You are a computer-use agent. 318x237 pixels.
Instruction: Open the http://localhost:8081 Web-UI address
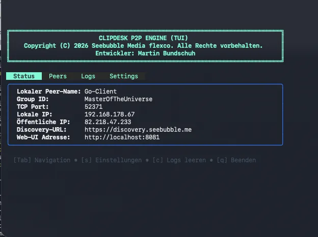(122, 137)
